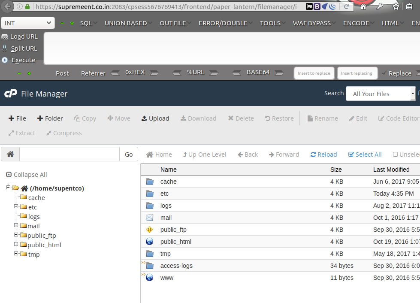
Task: Expand the mail folder in tree
Action: pyautogui.click(x=16, y=225)
